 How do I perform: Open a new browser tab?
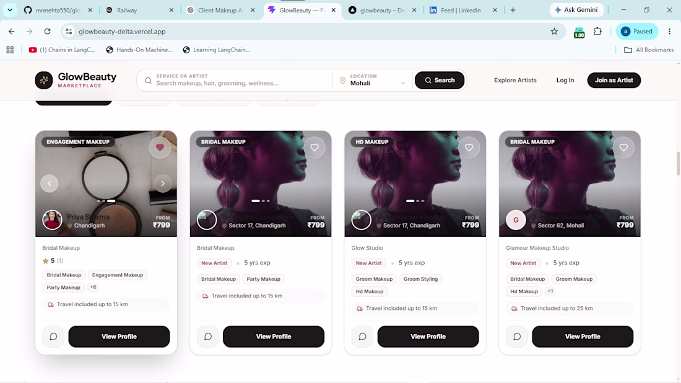513,10
